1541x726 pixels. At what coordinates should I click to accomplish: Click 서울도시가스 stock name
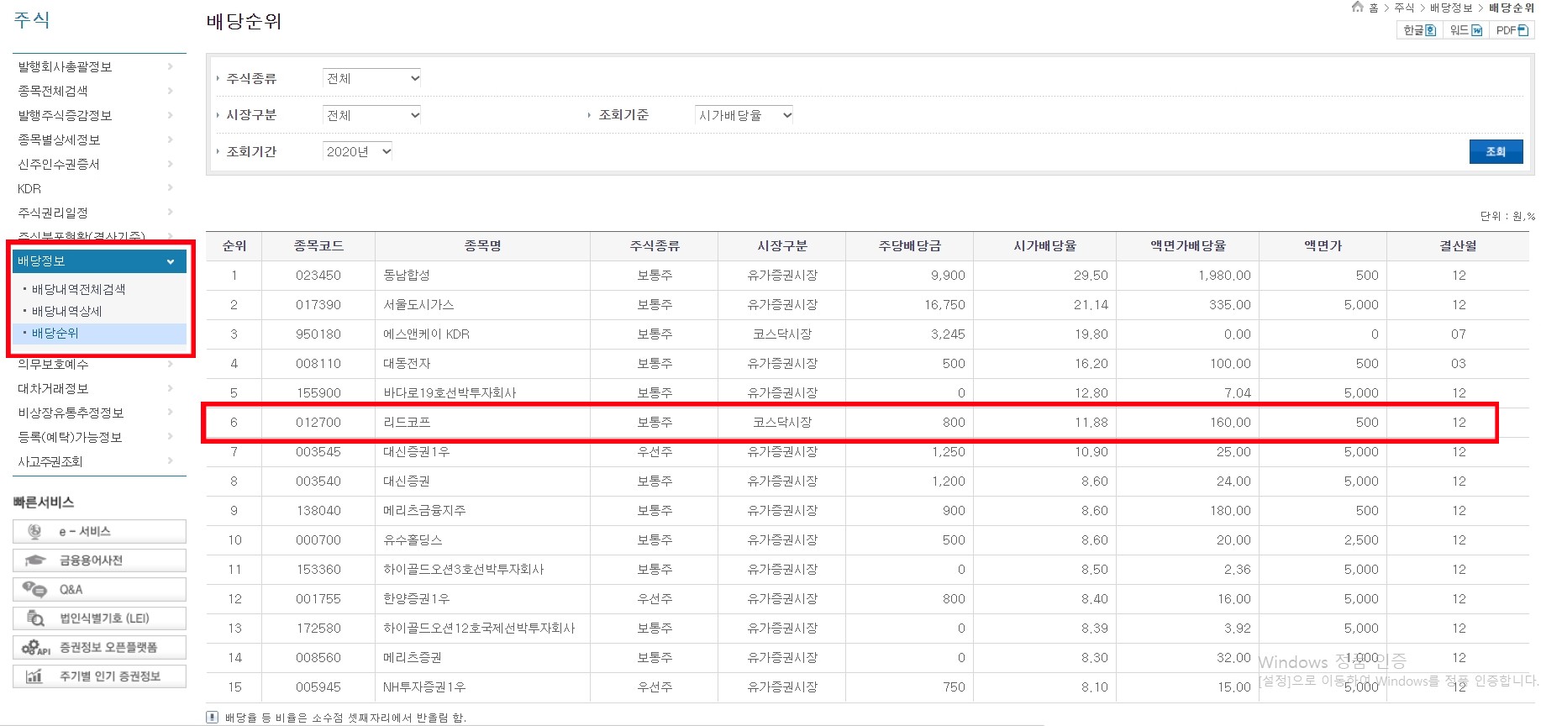pyautogui.click(x=418, y=305)
